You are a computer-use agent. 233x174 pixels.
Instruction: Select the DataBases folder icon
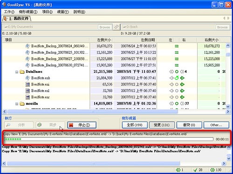pos(22,71)
